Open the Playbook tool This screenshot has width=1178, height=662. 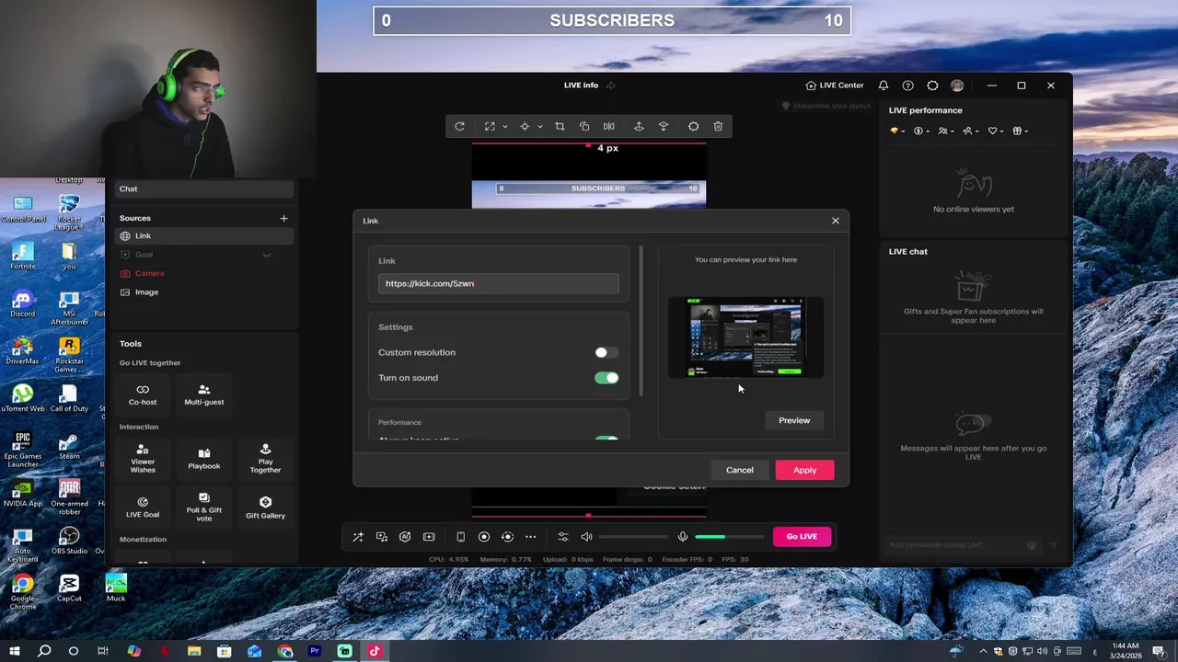[x=204, y=458]
